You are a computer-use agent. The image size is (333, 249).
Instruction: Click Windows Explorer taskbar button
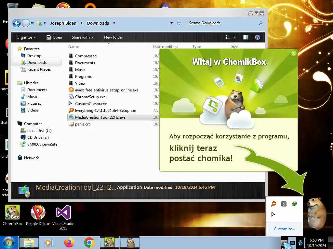click(29, 243)
